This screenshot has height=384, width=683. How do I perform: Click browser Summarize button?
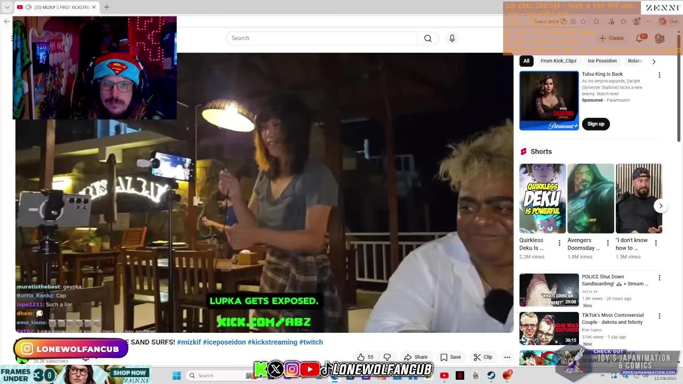551,21
